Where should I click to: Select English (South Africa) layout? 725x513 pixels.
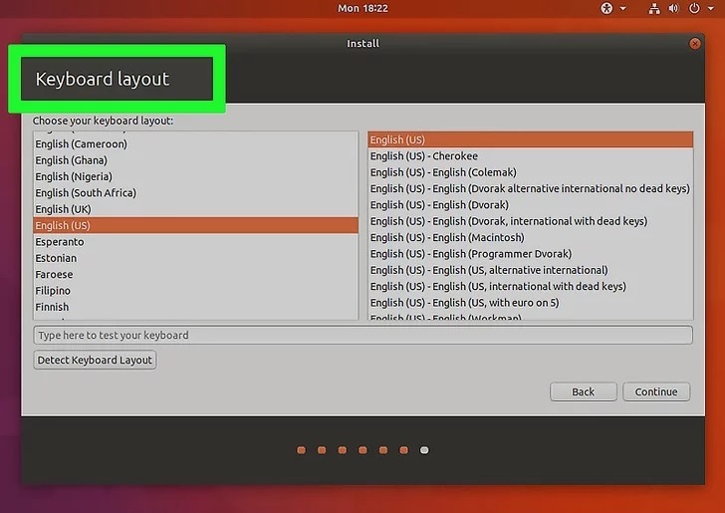tap(195, 193)
